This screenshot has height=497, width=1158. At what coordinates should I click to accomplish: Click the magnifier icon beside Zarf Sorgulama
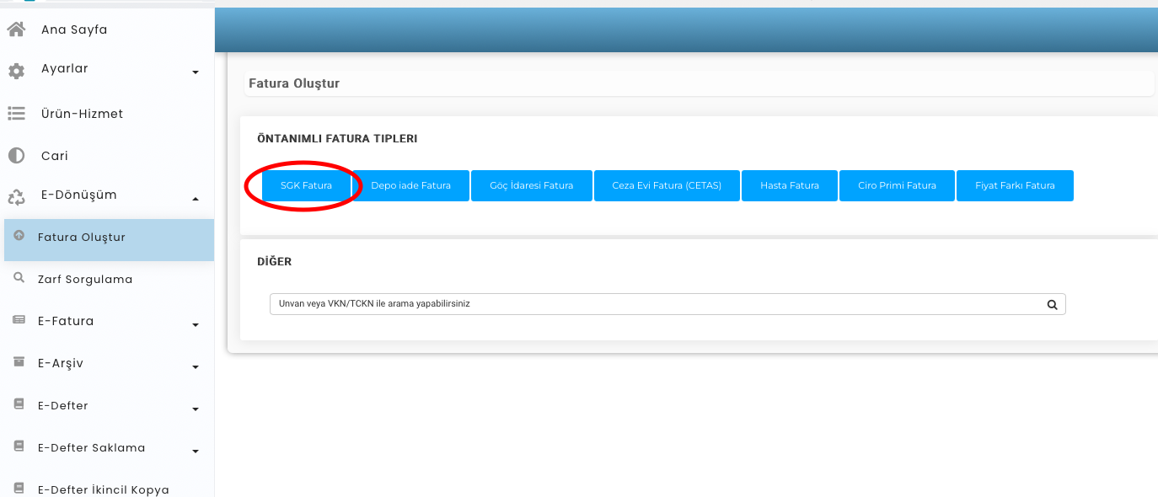point(19,278)
